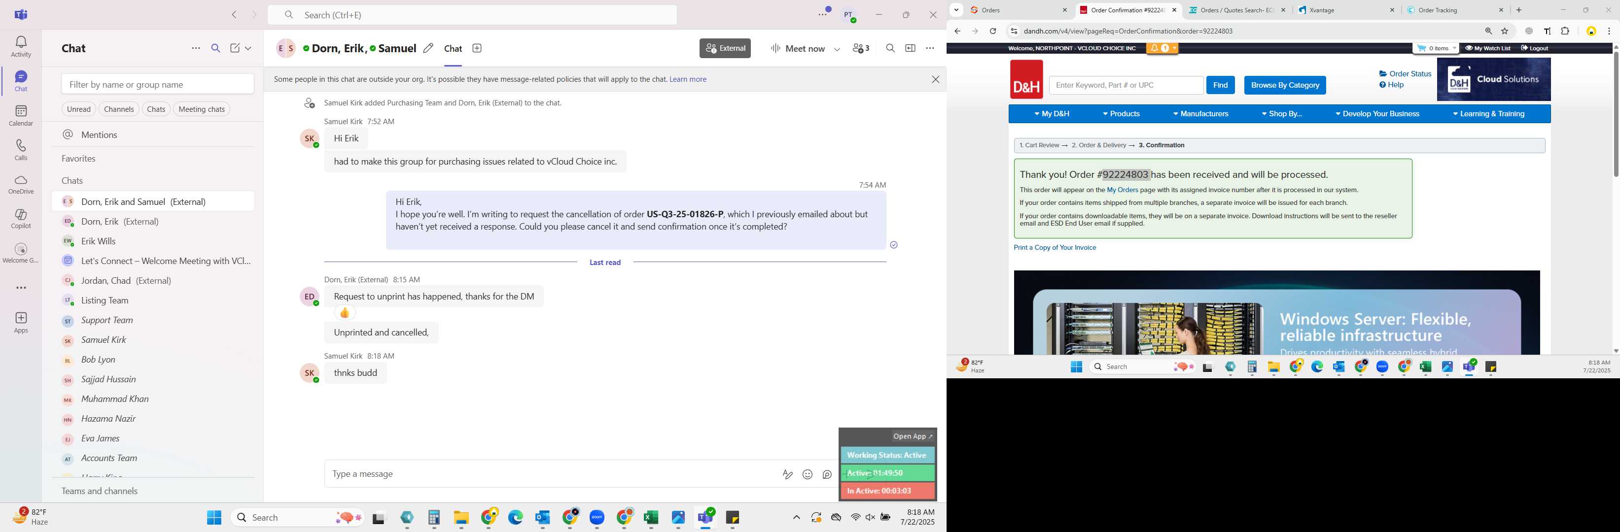Open Calendar in Teams sidebar

point(21,116)
